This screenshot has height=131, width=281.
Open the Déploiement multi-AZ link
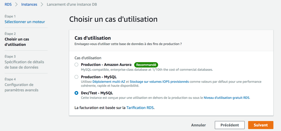109,82
